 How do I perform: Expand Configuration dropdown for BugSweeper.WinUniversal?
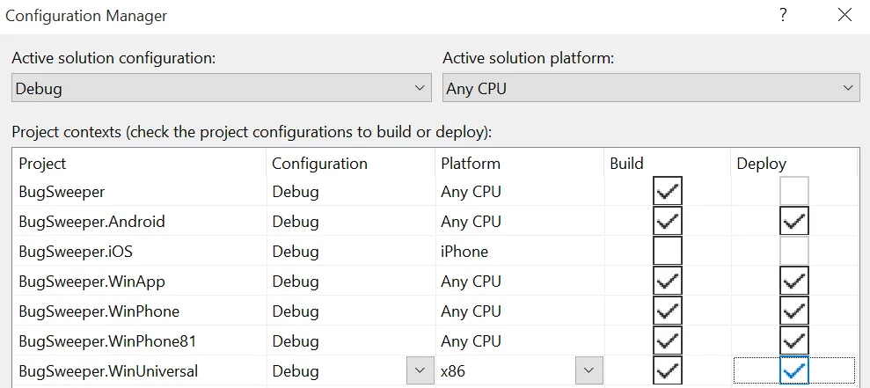coord(420,371)
